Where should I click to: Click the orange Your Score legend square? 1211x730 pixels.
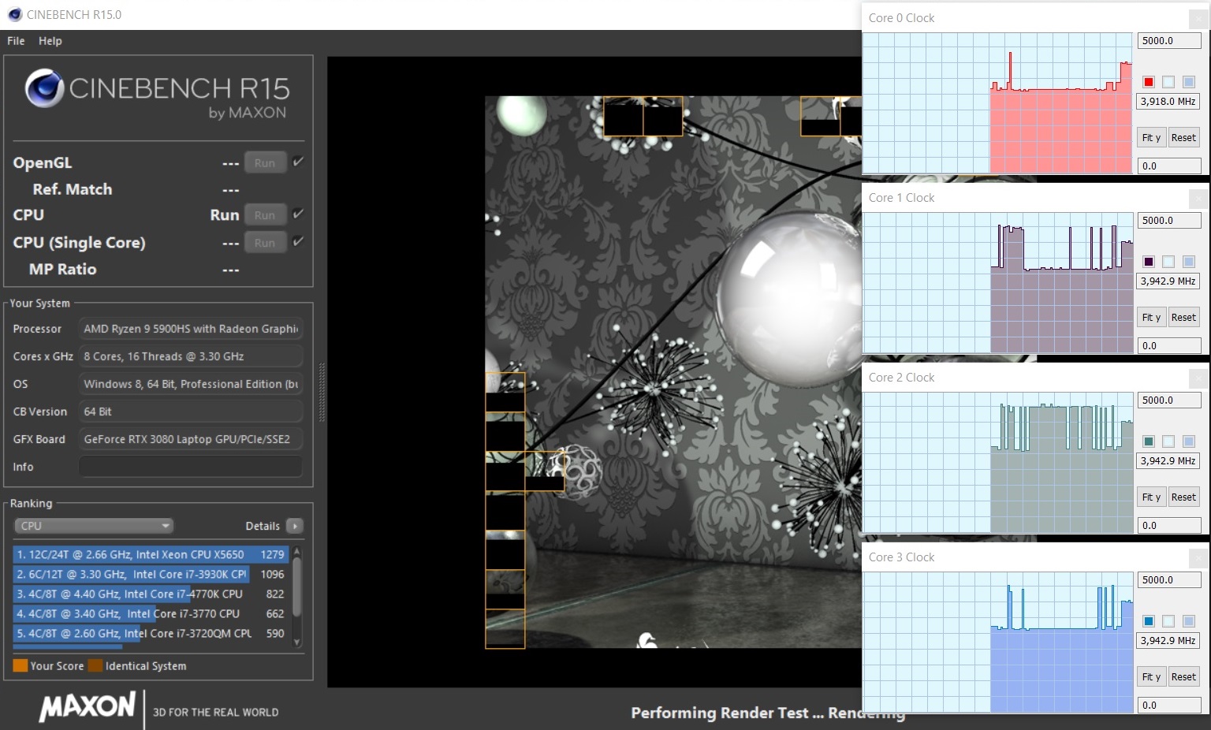coord(20,665)
